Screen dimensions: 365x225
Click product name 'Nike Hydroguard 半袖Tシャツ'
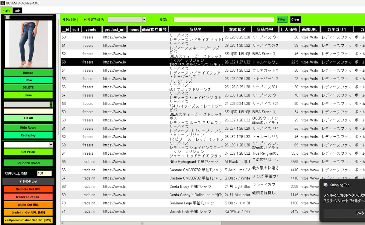tap(194, 161)
